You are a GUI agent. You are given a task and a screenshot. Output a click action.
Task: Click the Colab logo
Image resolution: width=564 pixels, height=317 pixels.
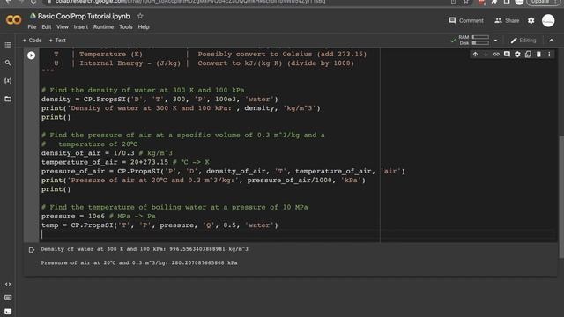14,20
